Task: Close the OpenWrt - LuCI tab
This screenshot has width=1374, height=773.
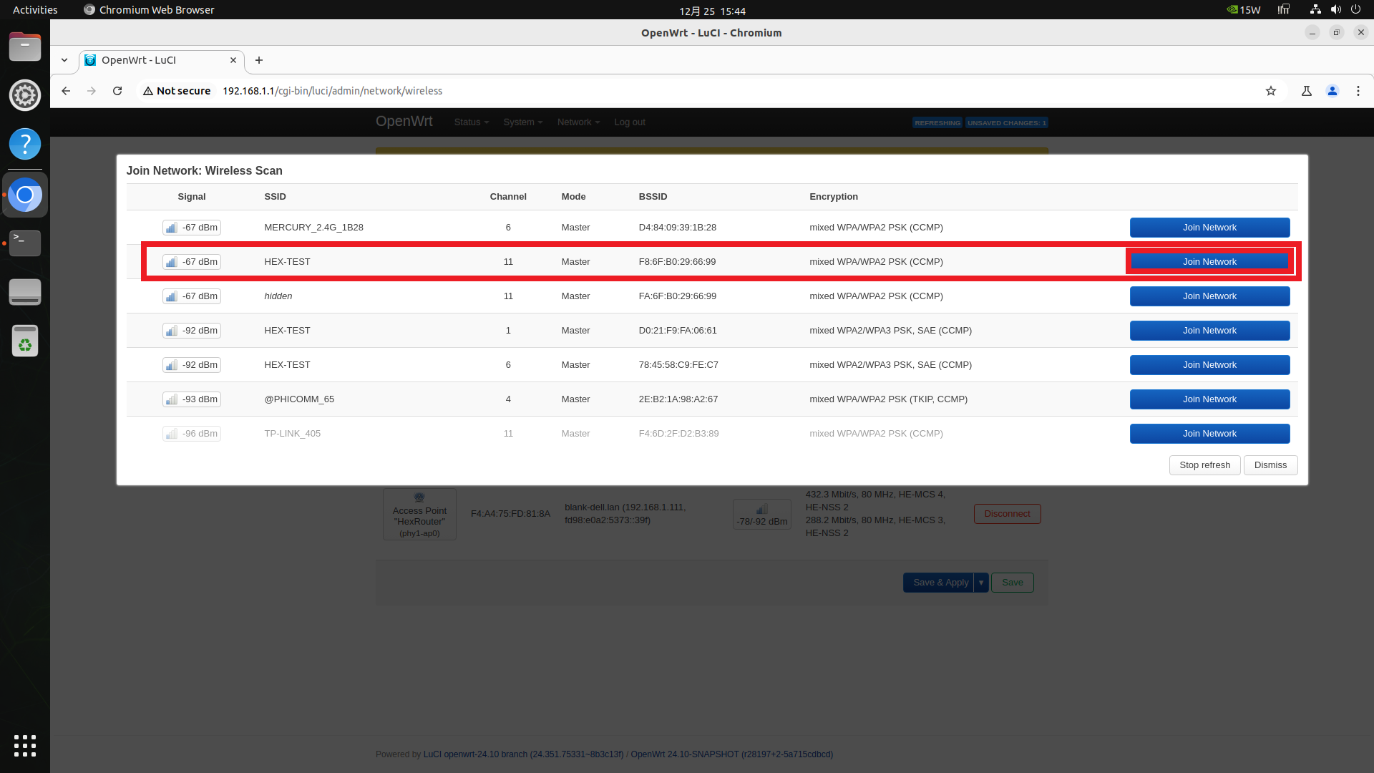Action: click(233, 60)
